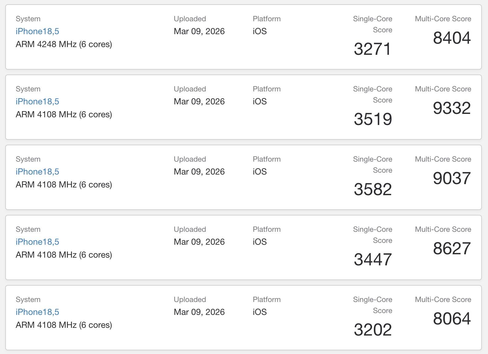488x354 pixels.
Task: Click the single-core score 3271
Action: (373, 49)
